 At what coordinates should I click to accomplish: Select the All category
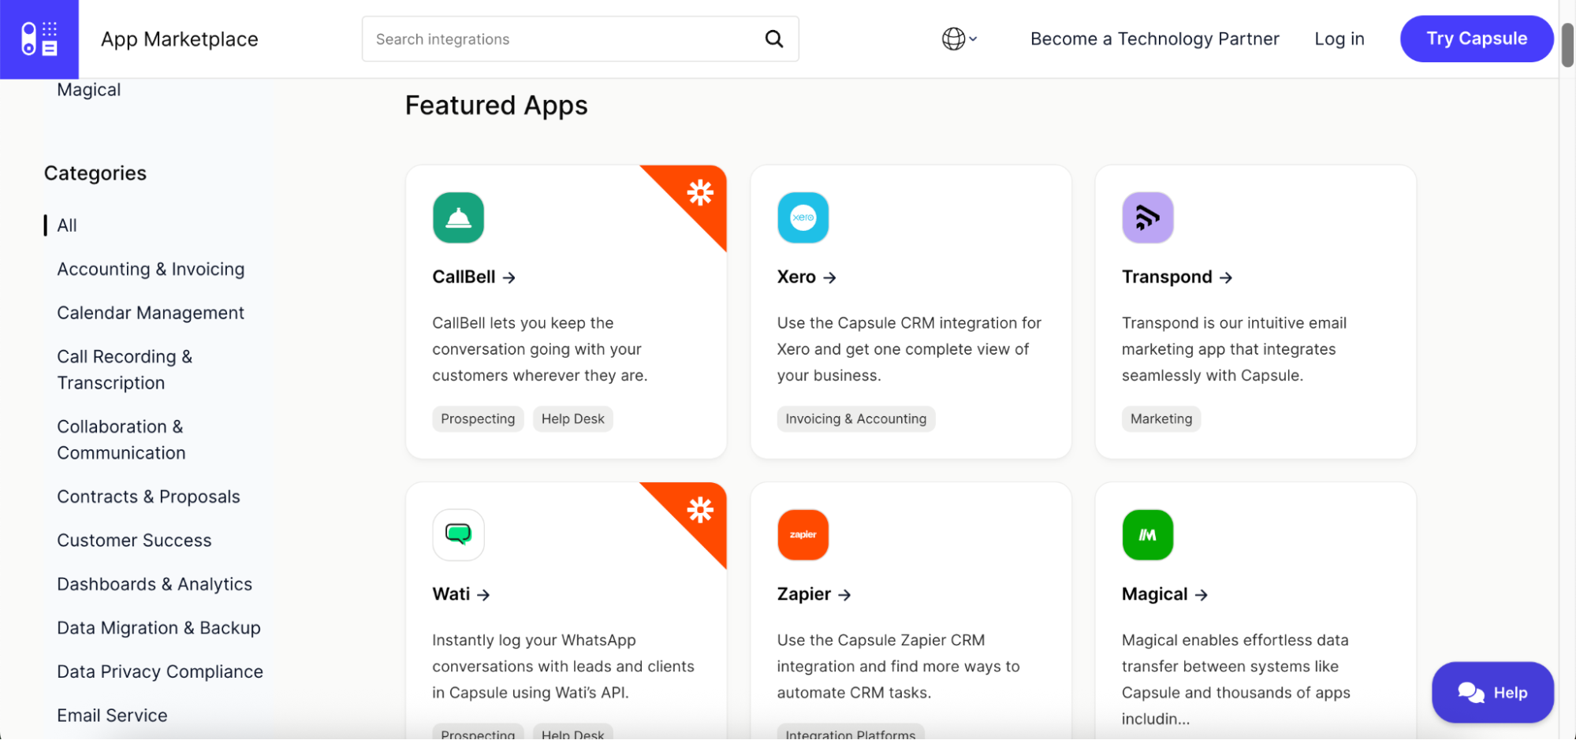point(67,225)
